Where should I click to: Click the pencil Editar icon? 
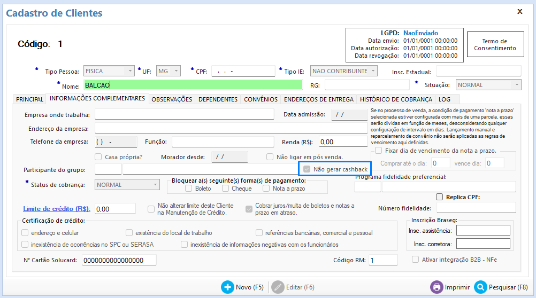tap(278, 287)
